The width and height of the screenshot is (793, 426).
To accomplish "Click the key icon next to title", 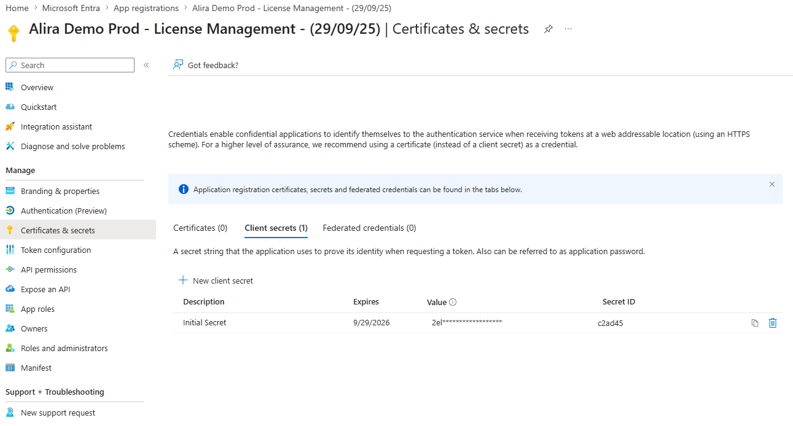I will click(14, 33).
